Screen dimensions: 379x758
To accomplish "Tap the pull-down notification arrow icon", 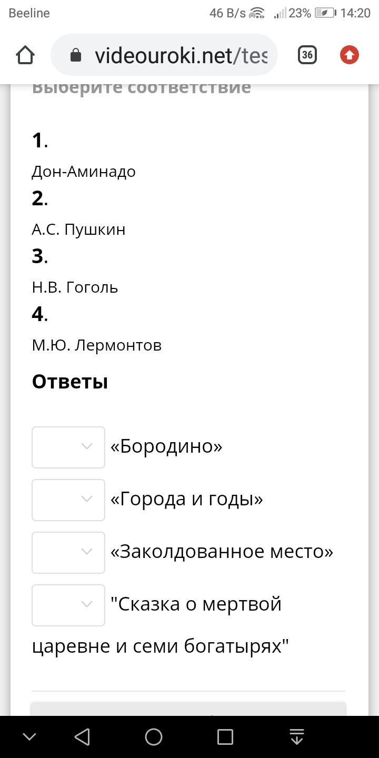I will [x=297, y=737].
